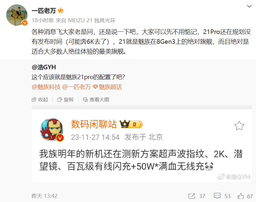The width and height of the screenshot is (256, 202).
Task: View the full image via 查看大图
Action: [x=96, y=99]
